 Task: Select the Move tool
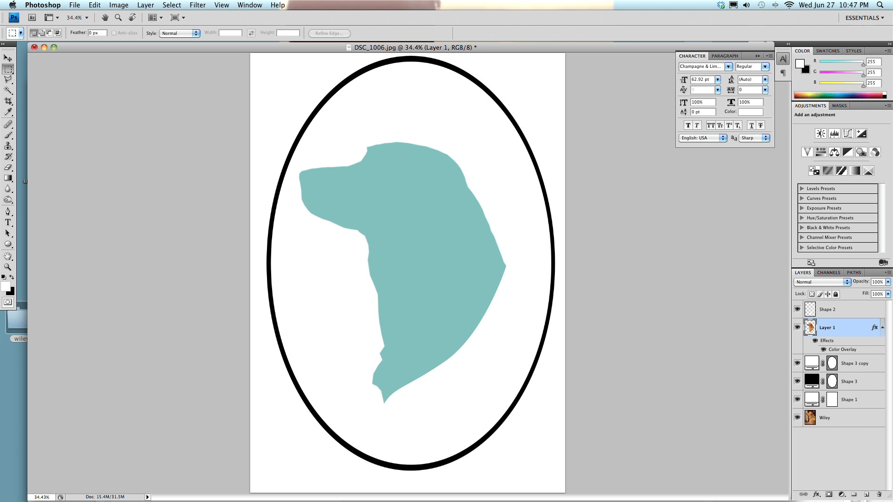(x=8, y=58)
